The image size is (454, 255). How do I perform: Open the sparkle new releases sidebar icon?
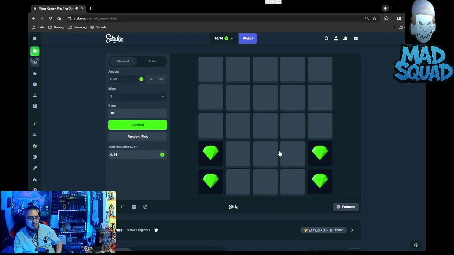pos(35,124)
